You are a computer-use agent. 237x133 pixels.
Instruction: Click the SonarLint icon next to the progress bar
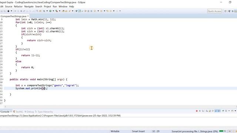pos(225,131)
